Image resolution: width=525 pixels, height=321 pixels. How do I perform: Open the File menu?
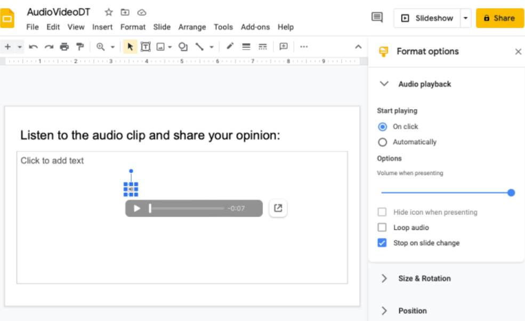pos(33,27)
